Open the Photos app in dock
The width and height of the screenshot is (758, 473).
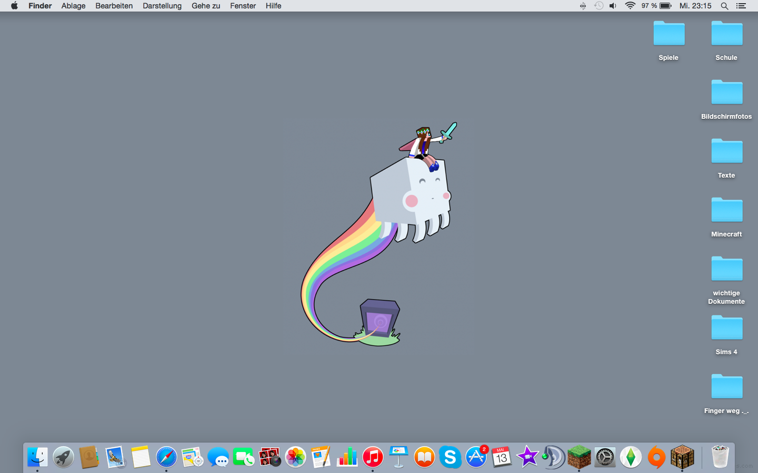click(295, 457)
